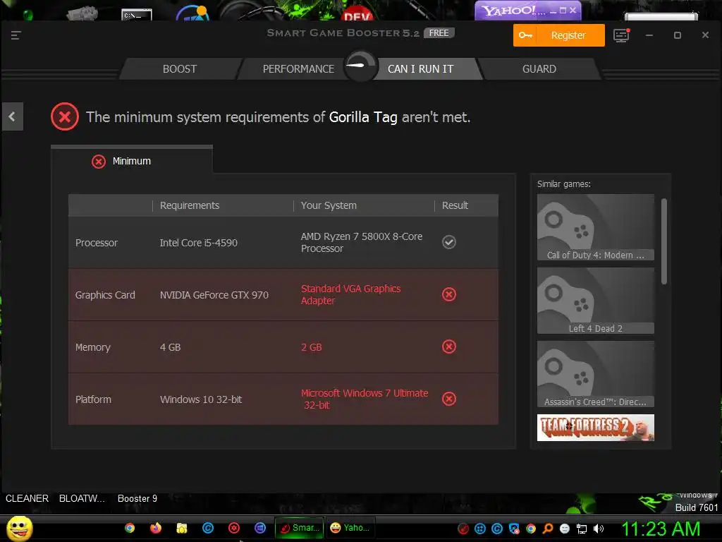Launch Chrome from the taskbar quick launch
722x542 pixels.
click(130, 528)
